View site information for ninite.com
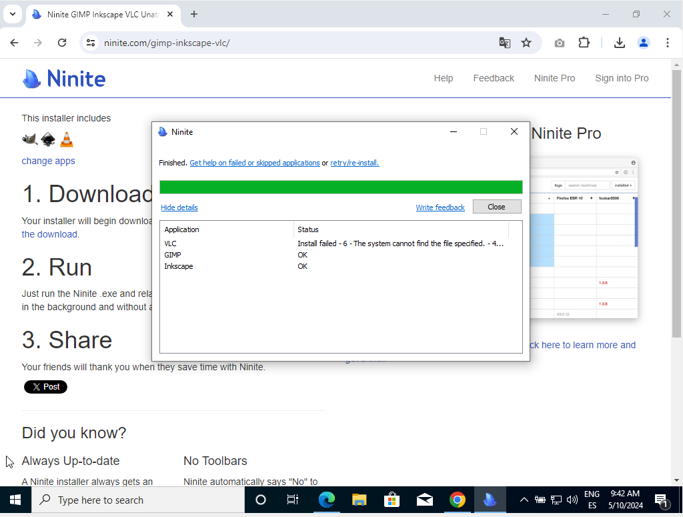683x517 pixels. pyautogui.click(x=91, y=43)
